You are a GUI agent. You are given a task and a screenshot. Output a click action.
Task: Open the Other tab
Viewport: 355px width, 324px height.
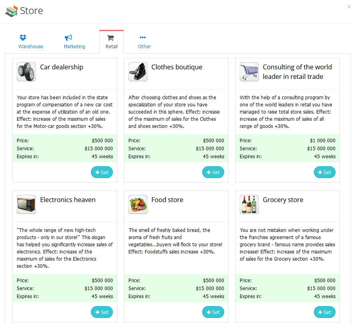click(144, 42)
